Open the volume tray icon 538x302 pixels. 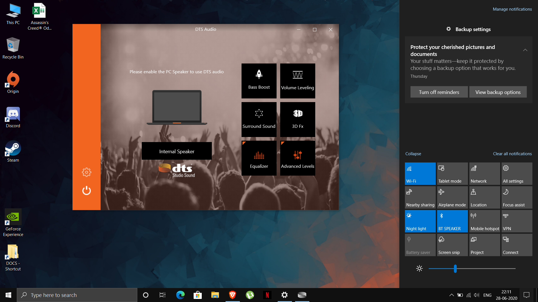(x=477, y=295)
